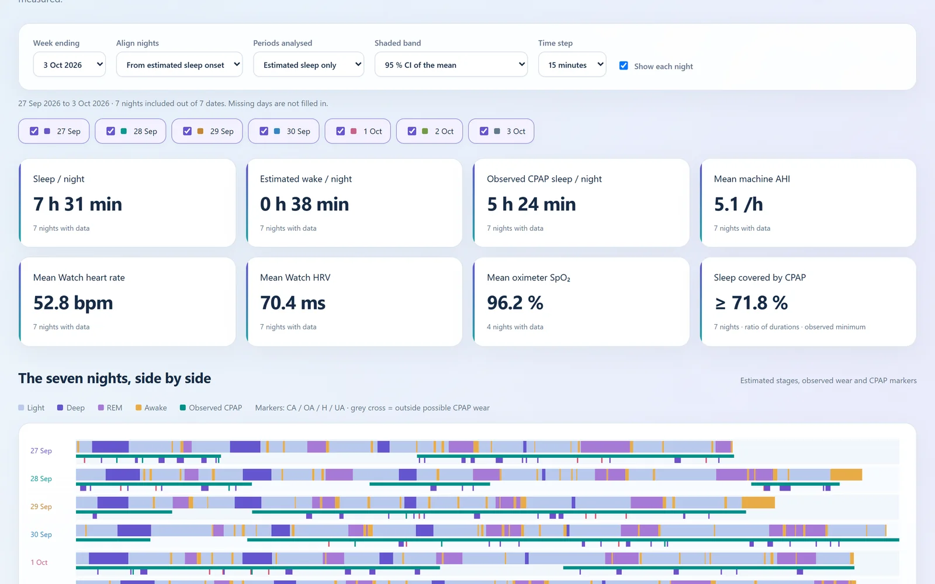
Task: Uncheck the 2 Oct night checkbox
Action: 412,131
